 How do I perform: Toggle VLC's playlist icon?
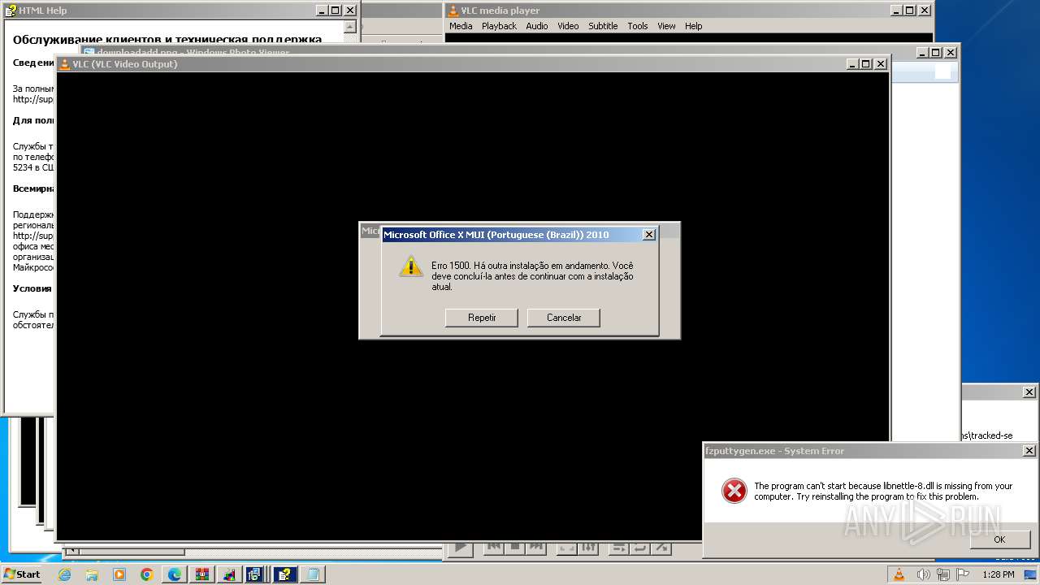(x=619, y=548)
